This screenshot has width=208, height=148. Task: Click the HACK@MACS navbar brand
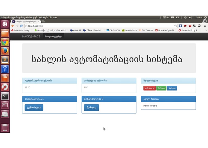(31, 37)
